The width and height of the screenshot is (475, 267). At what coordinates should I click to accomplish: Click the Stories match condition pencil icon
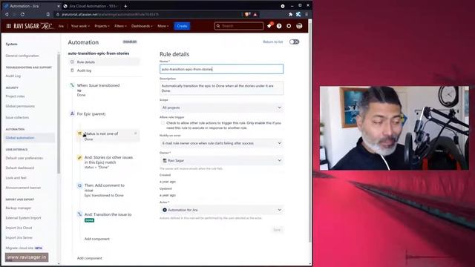[x=79, y=158]
